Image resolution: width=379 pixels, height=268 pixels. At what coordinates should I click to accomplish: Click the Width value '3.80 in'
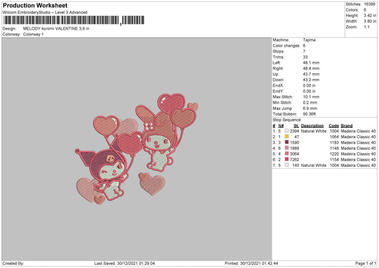370,21
